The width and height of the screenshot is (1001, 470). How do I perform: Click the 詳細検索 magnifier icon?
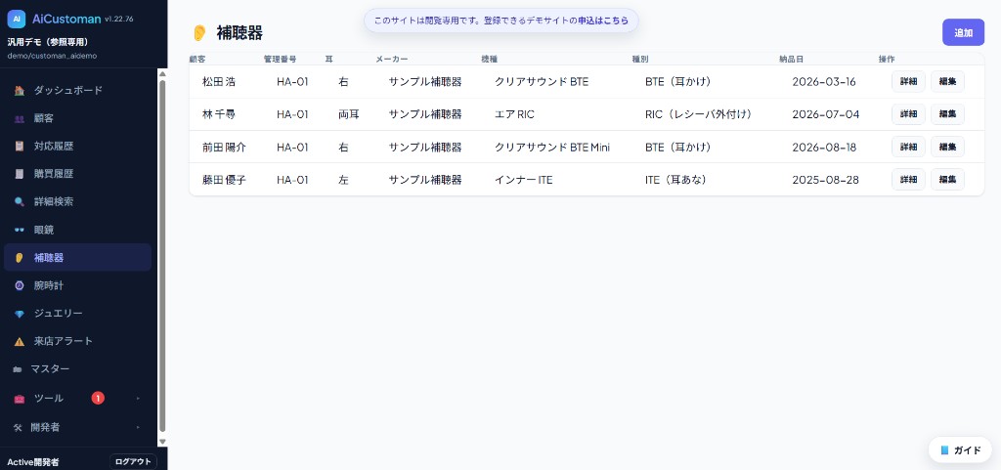(20, 201)
